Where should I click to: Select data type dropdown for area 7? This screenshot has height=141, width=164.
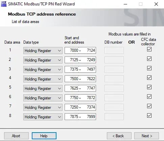(x=43, y=108)
